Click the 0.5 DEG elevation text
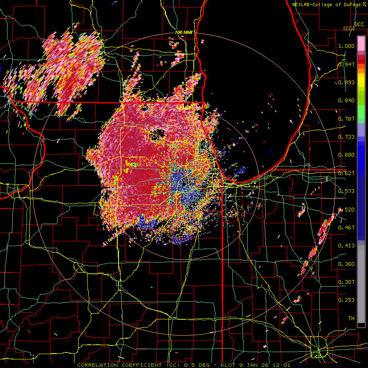368x368 pixels. pos(197,365)
